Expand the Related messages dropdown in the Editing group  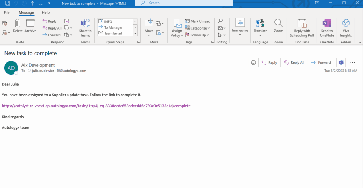click(x=222, y=28)
